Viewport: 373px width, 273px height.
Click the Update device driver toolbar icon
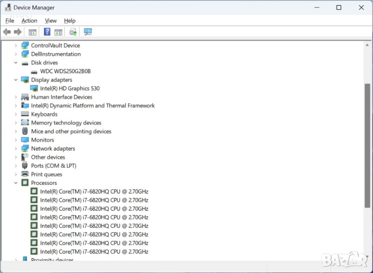pos(73,32)
